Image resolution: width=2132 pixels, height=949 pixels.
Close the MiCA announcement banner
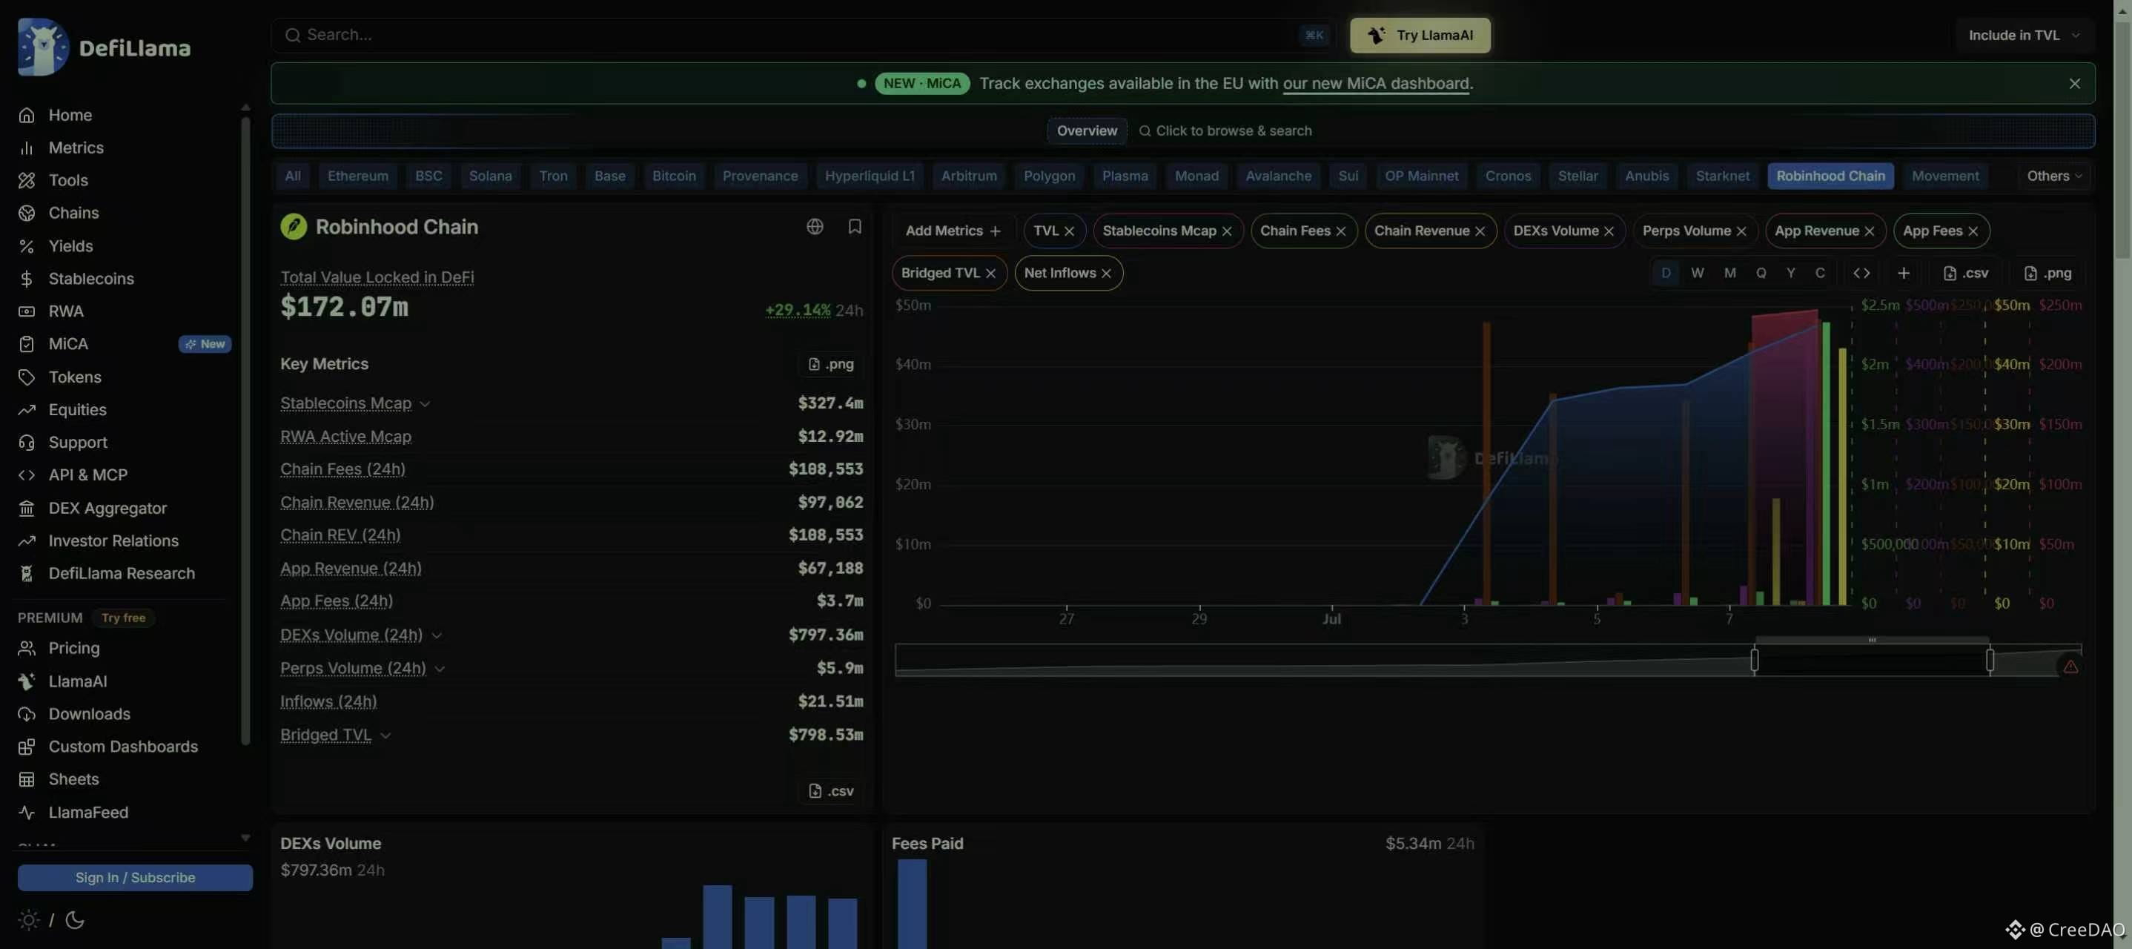point(2074,84)
